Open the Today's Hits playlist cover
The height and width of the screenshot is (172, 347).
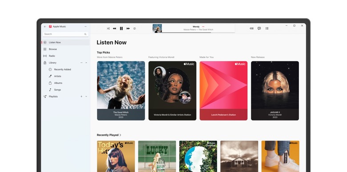(116, 156)
